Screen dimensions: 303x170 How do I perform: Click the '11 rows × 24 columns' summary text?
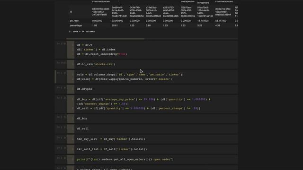click(82, 32)
